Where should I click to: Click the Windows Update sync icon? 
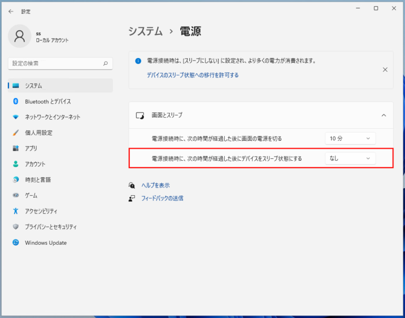(16, 243)
